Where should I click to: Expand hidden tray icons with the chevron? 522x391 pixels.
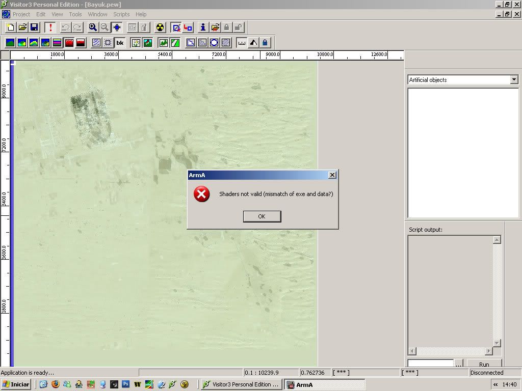[x=495, y=384]
